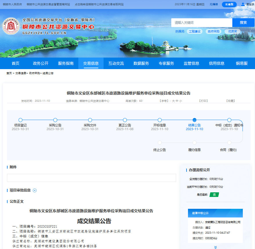The image size is (255, 249).
Task: Click the user login icon at top right
Action: click(x=243, y=4)
